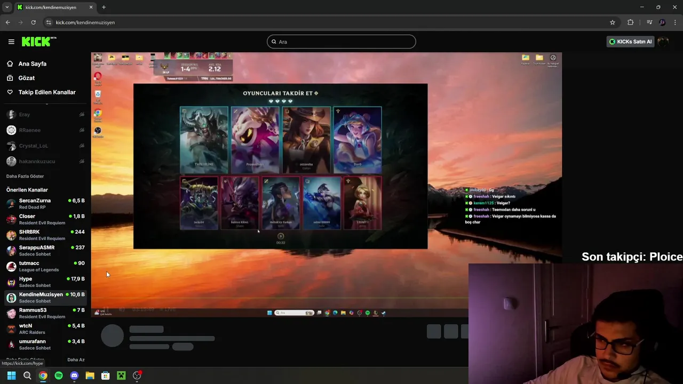Open the RRaenee followed channel
Screen dimensions: 683x384
point(45,130)
